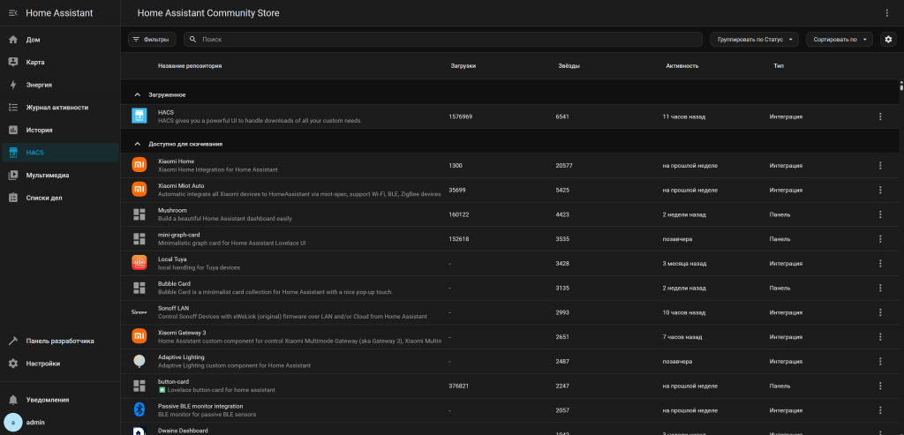
Task: Open the Sonoff LAN row menu
Action: [x=880, y=312]
